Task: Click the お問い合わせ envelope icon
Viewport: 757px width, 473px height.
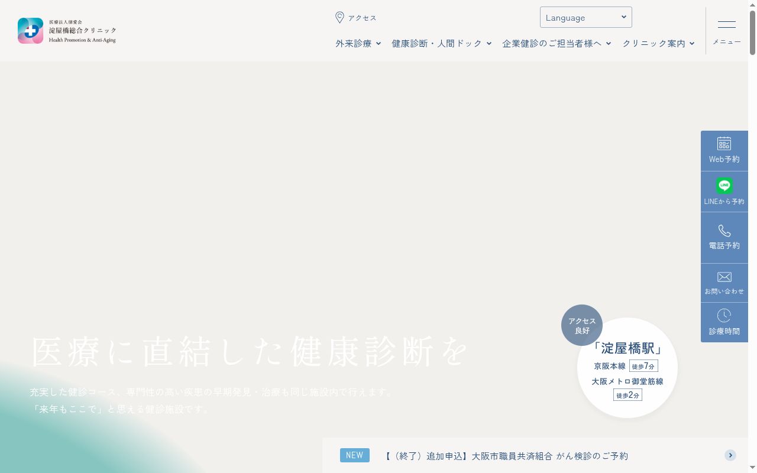Action: click(x=724, y=277)
